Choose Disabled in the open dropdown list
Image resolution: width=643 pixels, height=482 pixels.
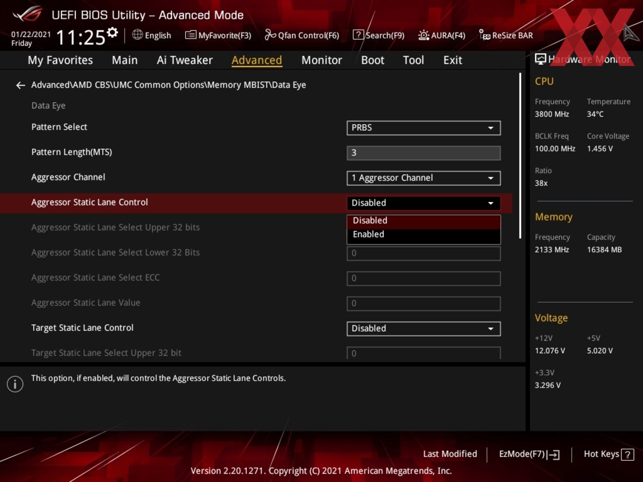[x=424, y=221]
